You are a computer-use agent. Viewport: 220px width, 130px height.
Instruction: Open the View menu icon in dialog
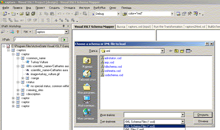click(x=189, y=51)
